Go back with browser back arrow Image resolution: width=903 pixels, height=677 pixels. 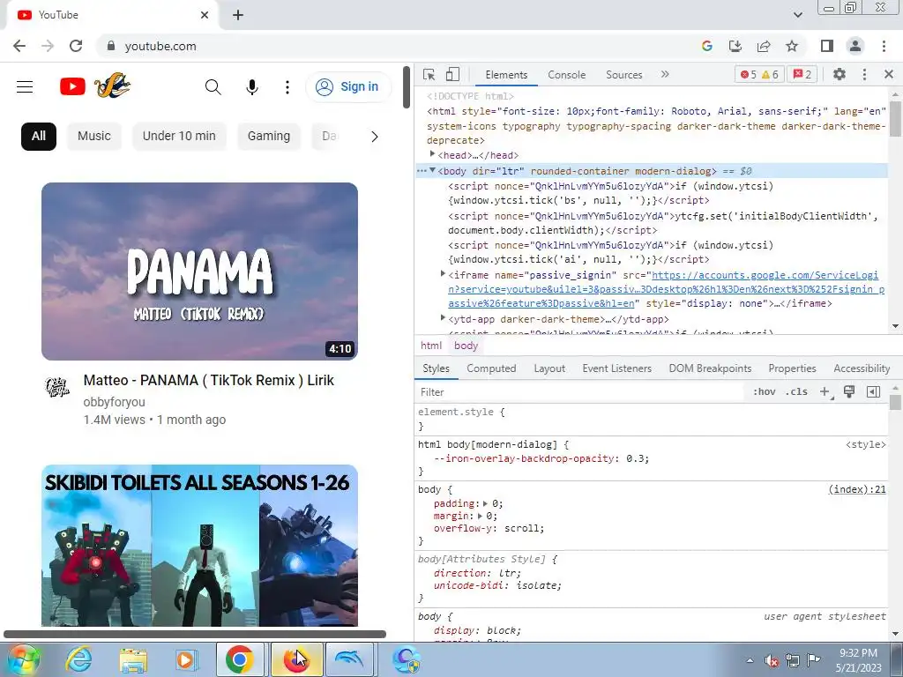[19, 46]
